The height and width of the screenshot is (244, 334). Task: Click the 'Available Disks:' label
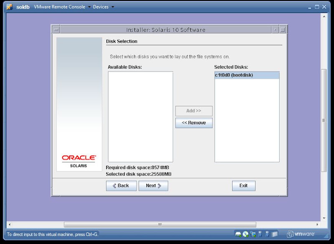(125, 67)
